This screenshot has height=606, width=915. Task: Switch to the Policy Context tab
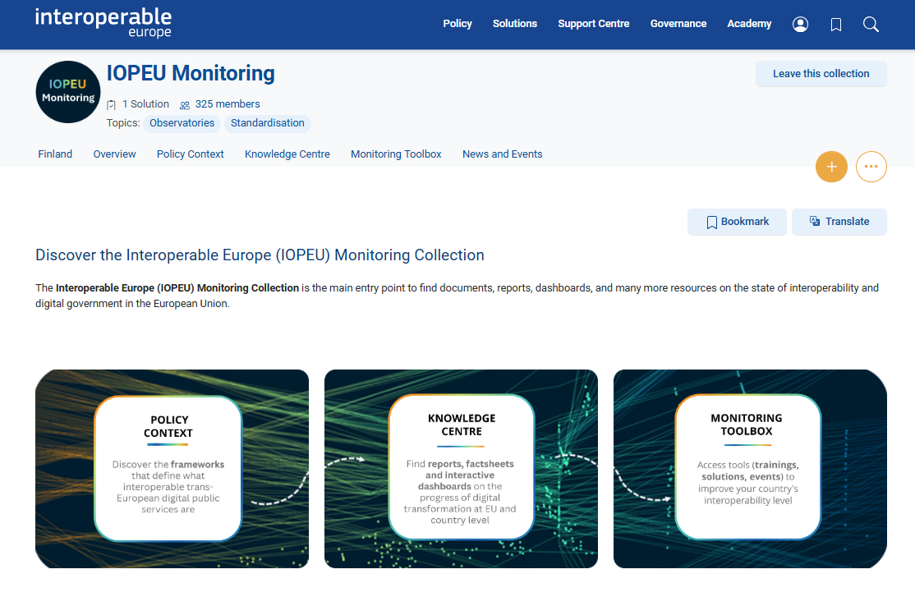tap(191, 154)
